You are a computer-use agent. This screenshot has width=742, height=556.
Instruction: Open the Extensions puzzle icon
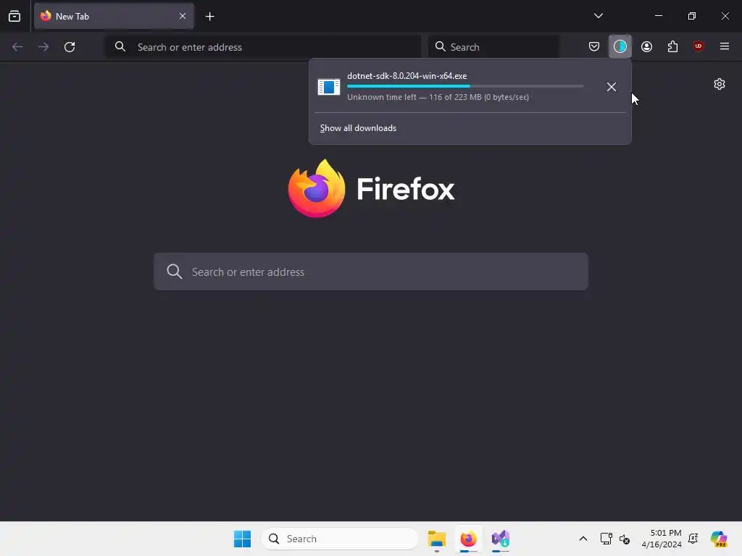[x=672, y=46]
